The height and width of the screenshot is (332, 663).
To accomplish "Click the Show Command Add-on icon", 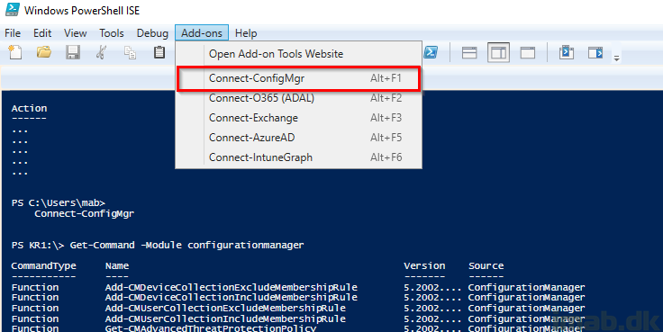I will pos(595,53).
